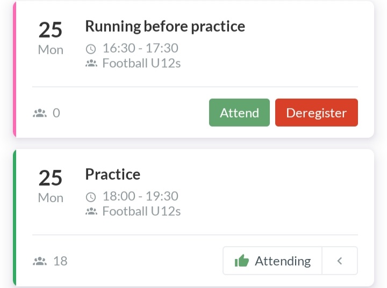
Task: Click the group icon in Practice event details
Action: pyautogui.click(x=91, y=211)
